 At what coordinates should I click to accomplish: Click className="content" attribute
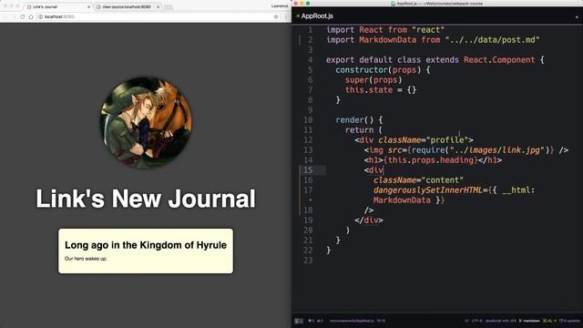[x=418, y=180]
